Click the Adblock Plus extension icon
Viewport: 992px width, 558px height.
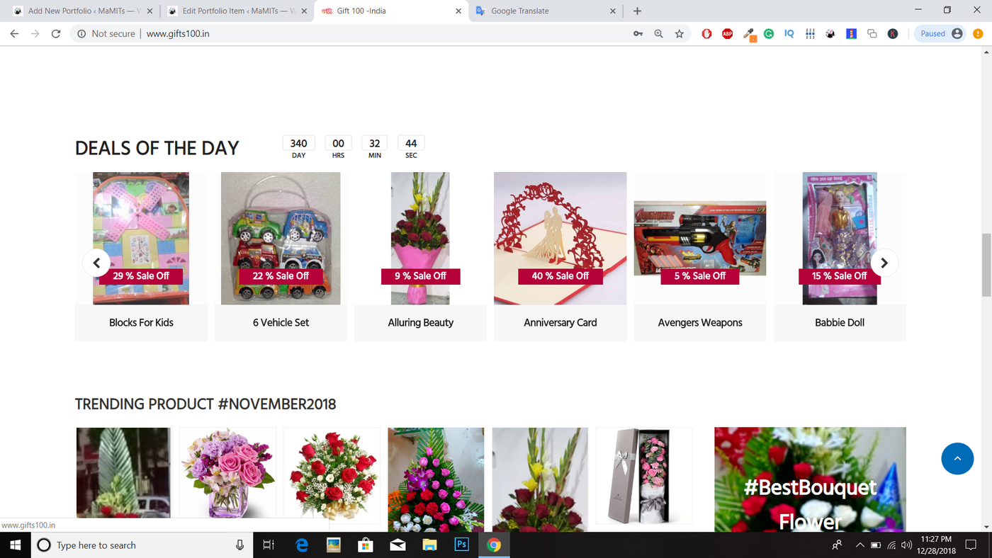click(x=727, y=33)
